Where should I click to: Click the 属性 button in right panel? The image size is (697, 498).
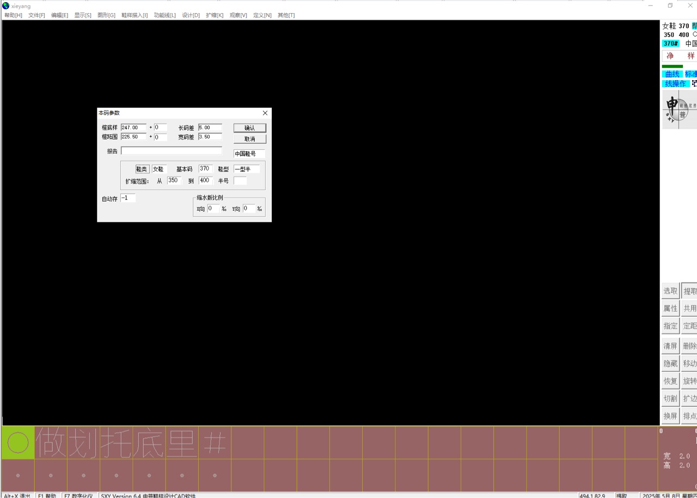pyautogui.click(x=670, y=308)
